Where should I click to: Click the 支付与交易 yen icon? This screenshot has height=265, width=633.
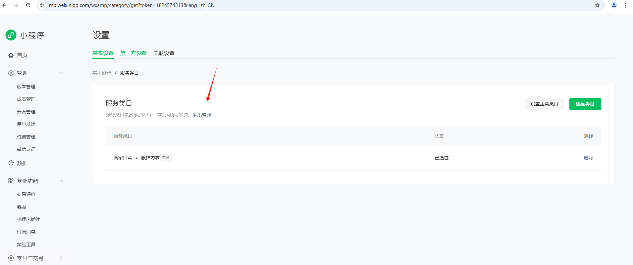(11, 258)
